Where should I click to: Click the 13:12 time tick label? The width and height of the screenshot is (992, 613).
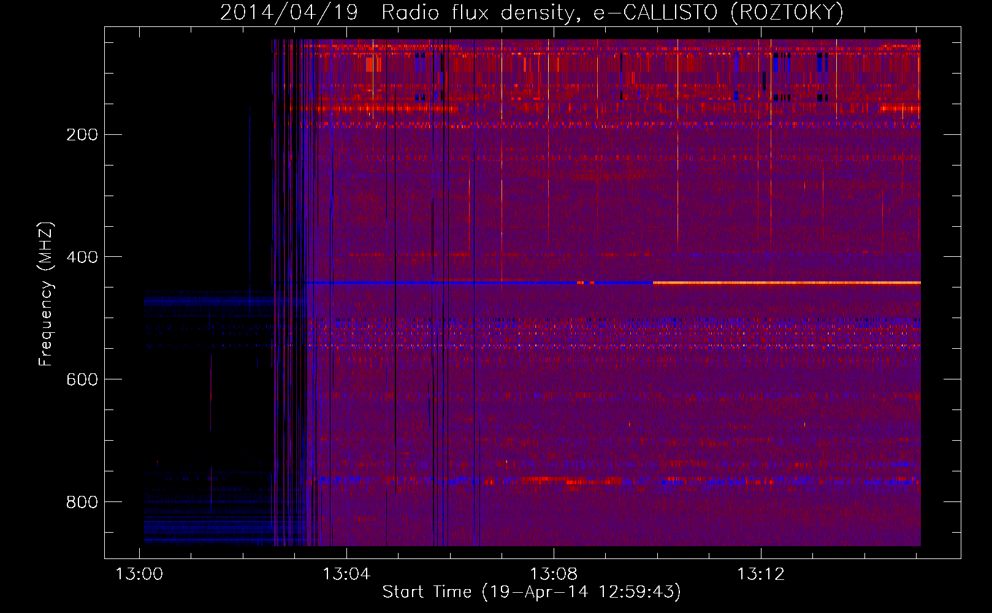coord(761,574)
